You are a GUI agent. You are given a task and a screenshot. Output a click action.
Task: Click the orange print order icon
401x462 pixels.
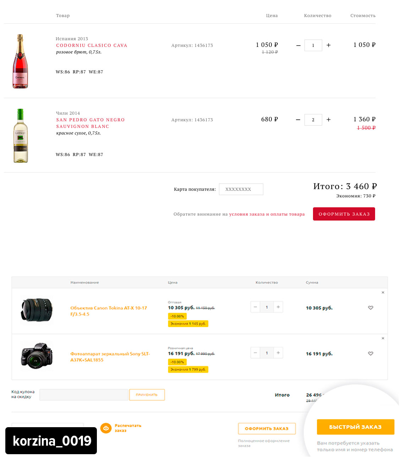click(106, 428)
